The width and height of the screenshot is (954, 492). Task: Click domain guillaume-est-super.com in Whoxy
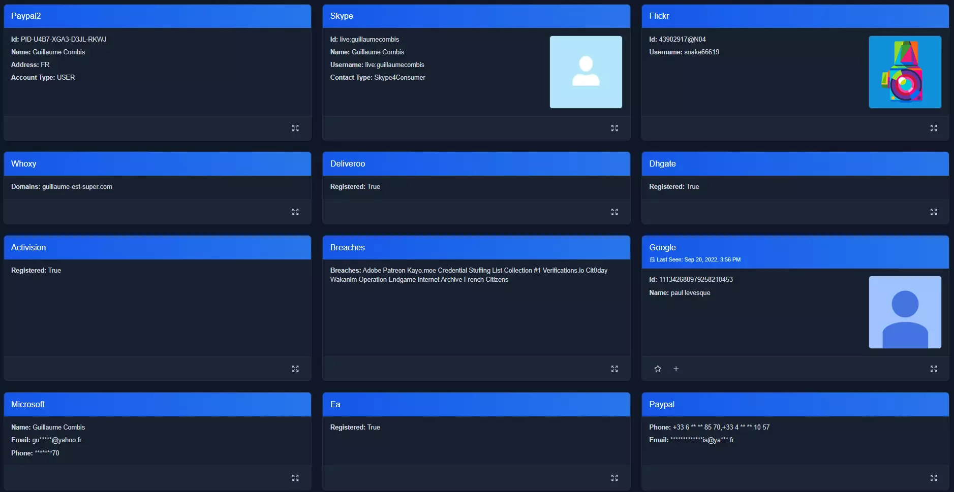(x=77, y=186)
